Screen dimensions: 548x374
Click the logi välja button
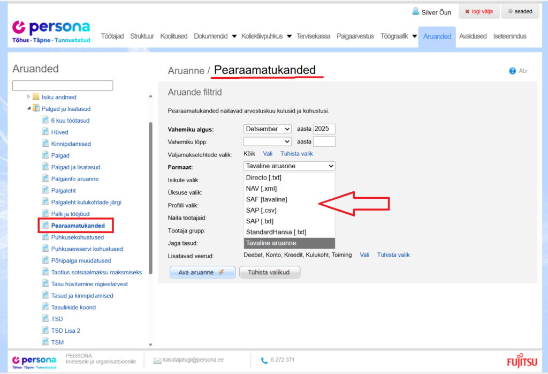click(479, 11)
